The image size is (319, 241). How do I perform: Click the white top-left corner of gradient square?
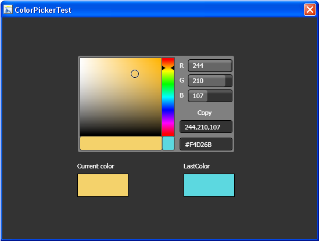pos(81,59)
